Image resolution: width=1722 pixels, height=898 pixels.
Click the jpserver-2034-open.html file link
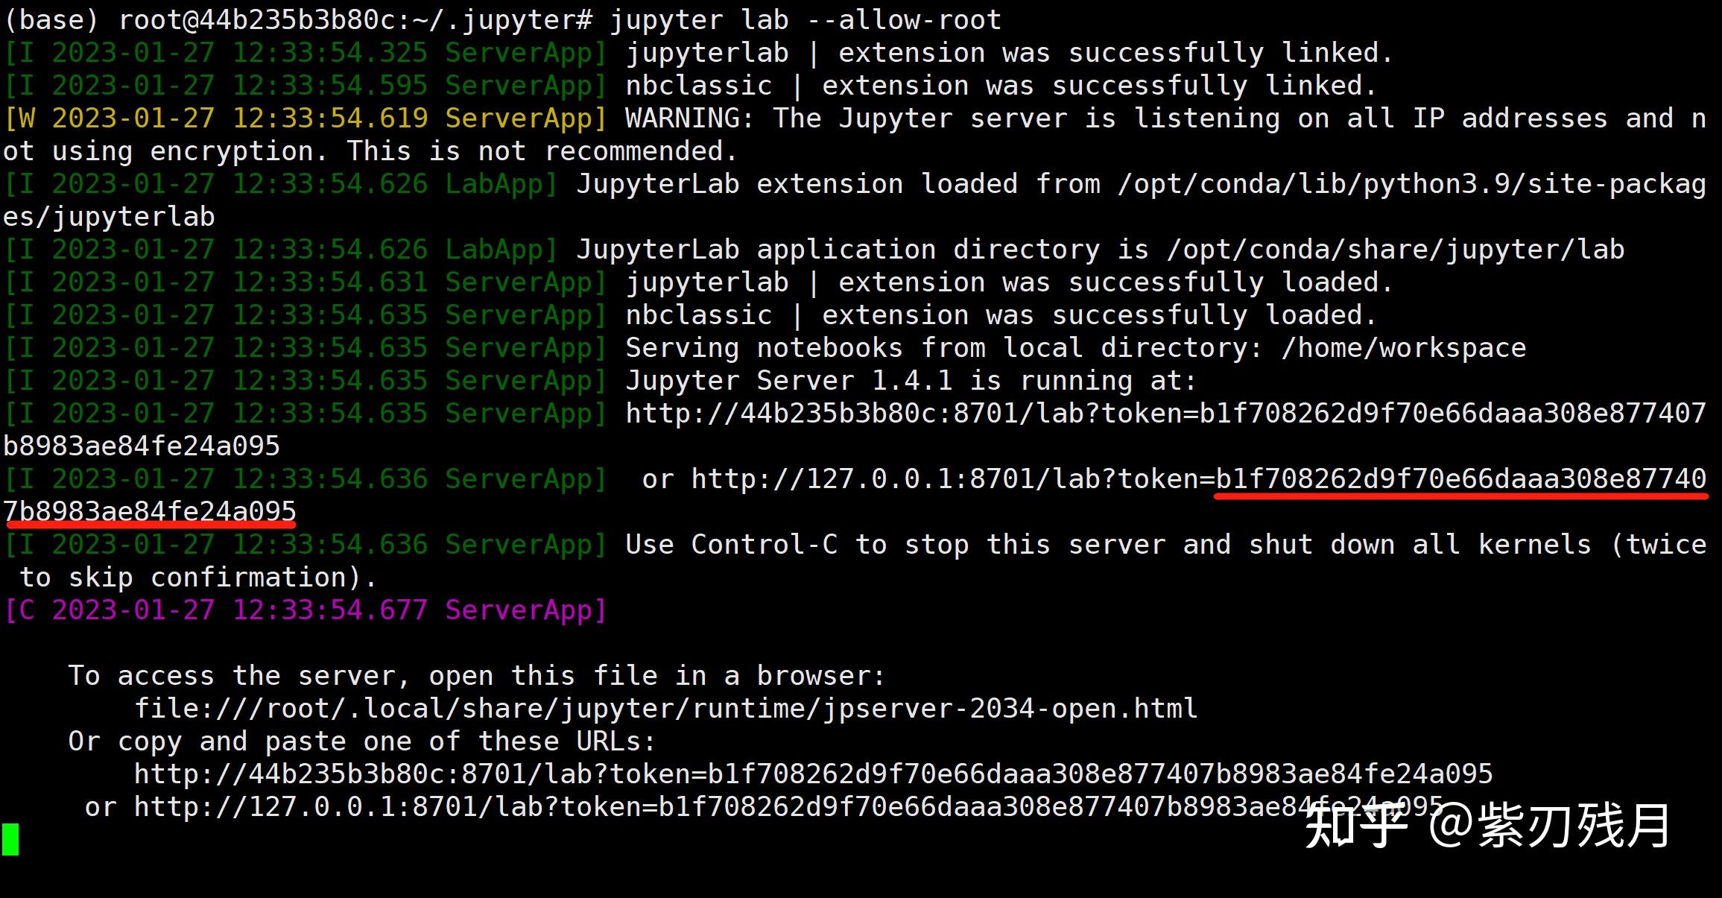pos(663,707)
